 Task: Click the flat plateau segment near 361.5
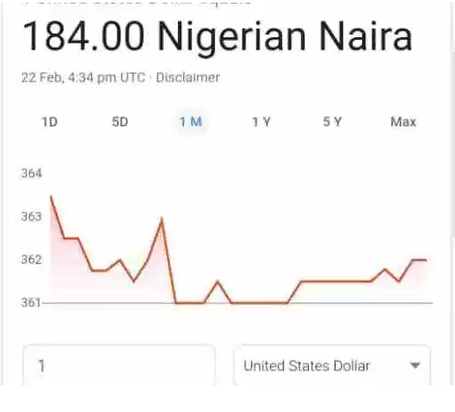tap(335, 282)
